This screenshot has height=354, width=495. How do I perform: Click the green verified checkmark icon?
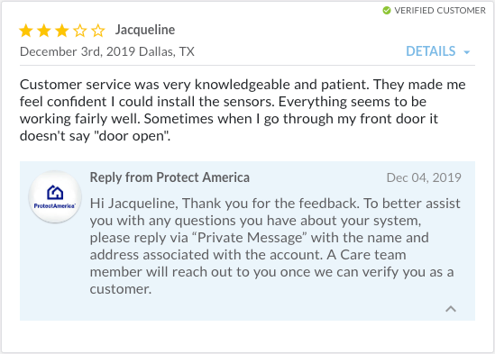387,11
